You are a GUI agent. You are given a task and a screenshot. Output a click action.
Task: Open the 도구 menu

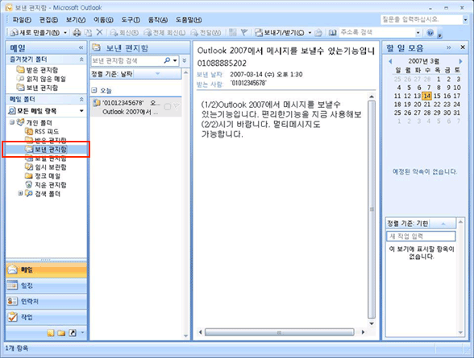(x=131, y=20)
